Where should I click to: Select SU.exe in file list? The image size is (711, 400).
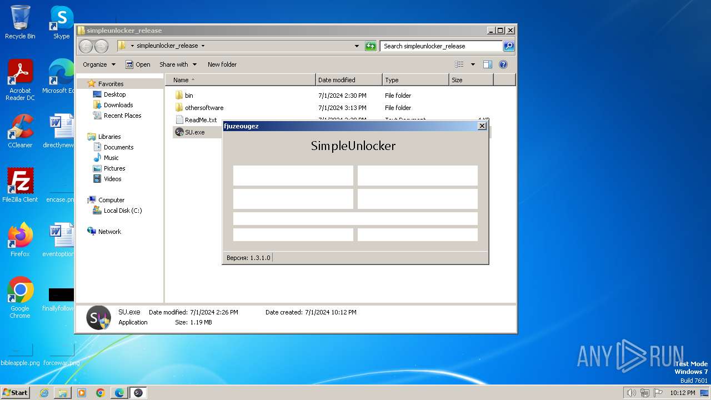point(194,132)
